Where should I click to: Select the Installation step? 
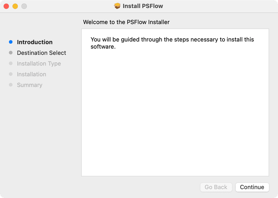(32, 74)
